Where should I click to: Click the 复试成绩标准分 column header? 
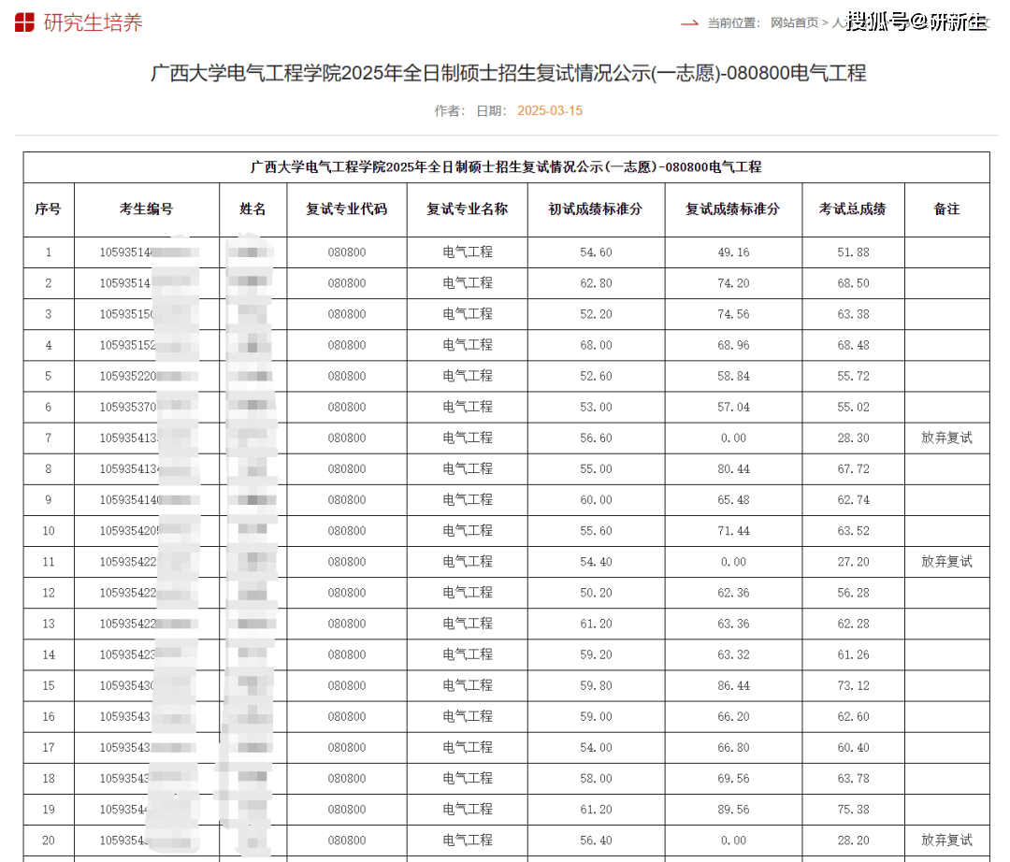(733, 209)
